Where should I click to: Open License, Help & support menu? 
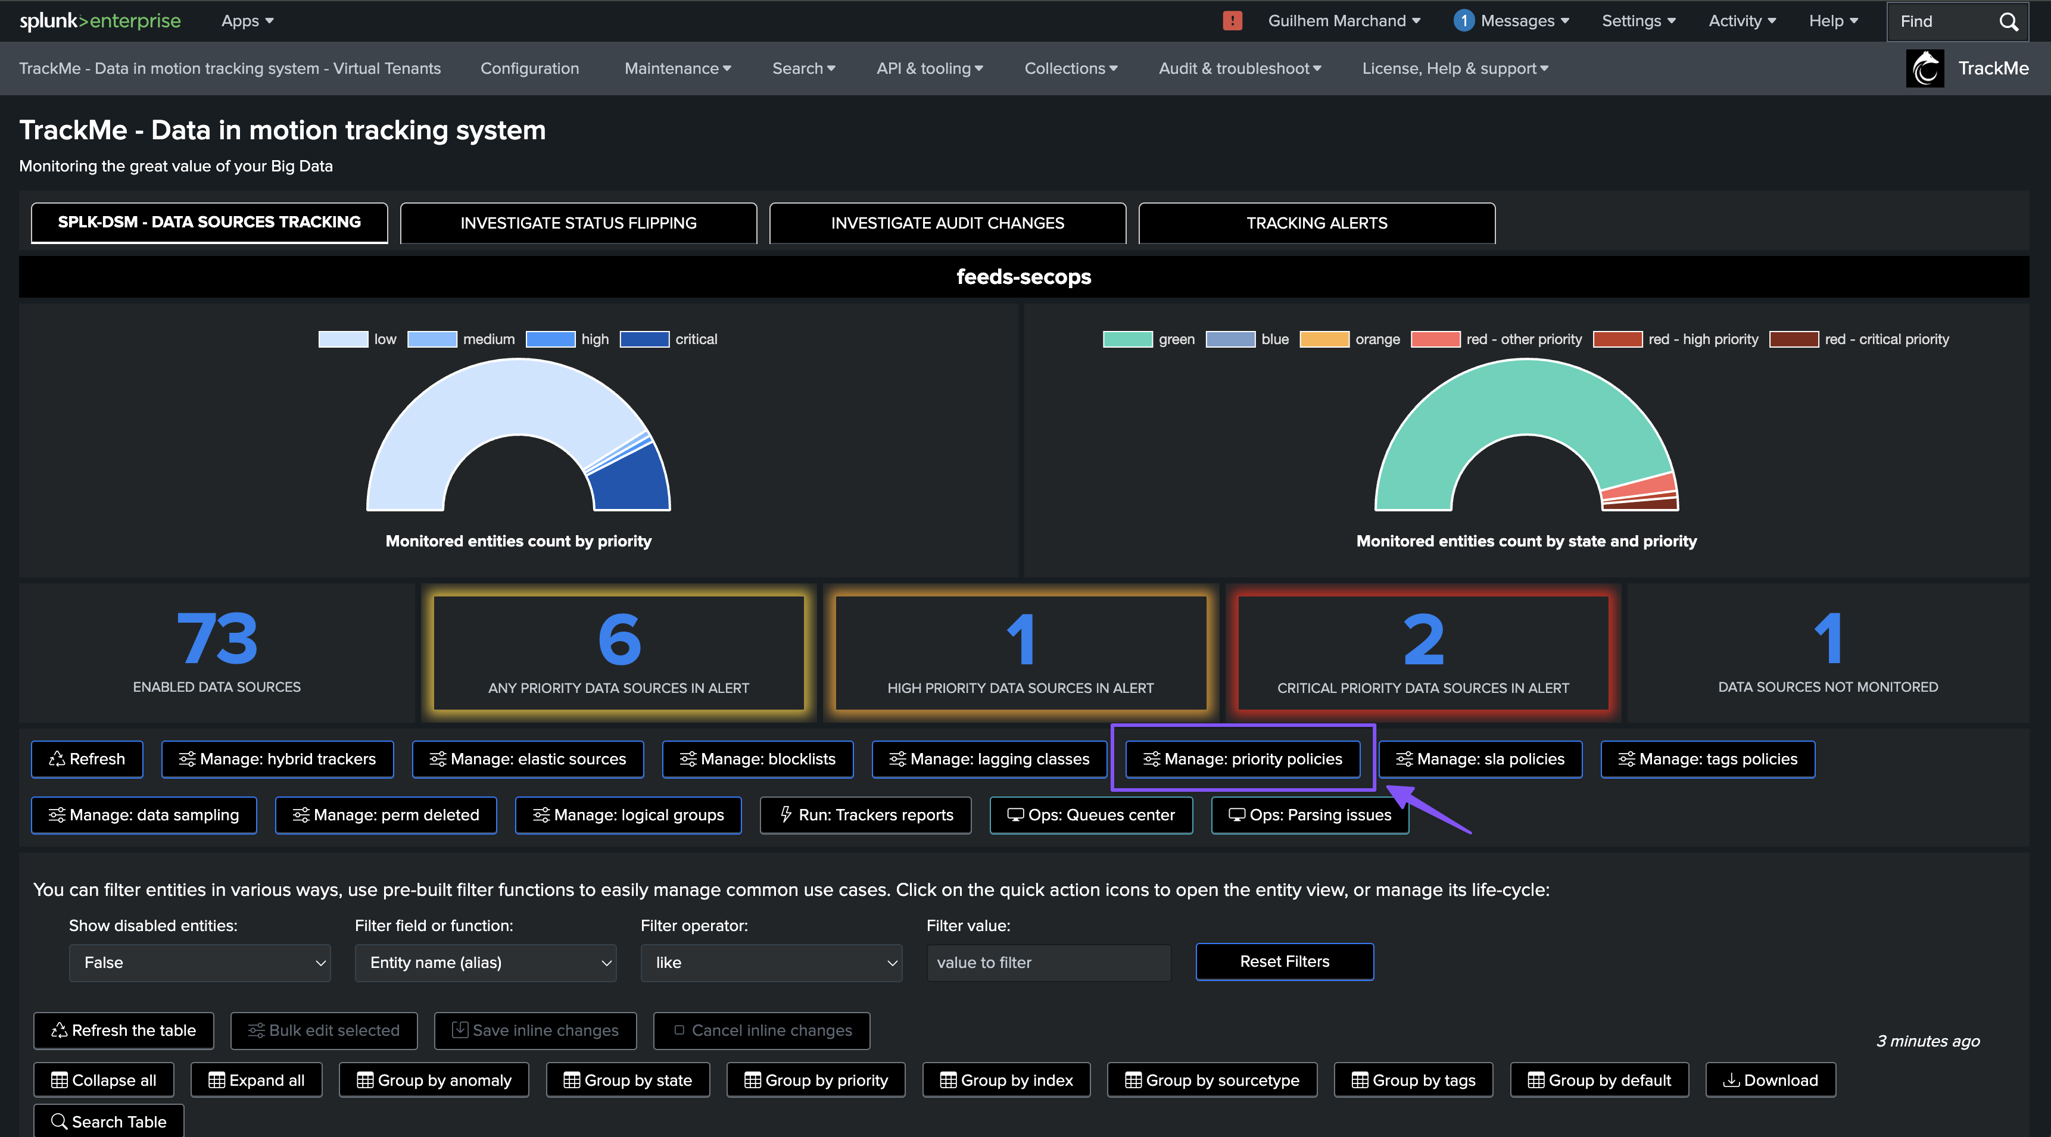pyautogui.click(x=1455, y=68)
